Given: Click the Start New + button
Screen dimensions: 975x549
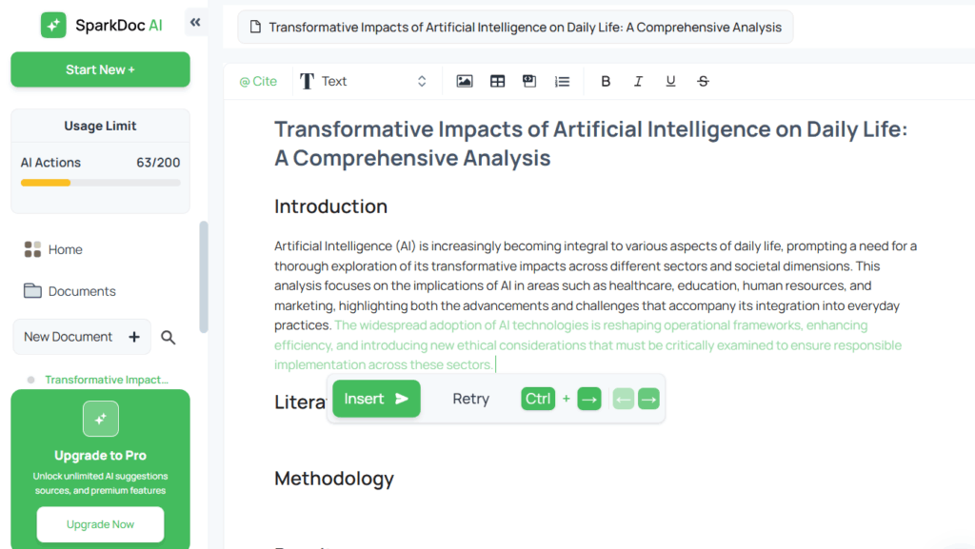Looking at the screenshot, I should 100,69.
